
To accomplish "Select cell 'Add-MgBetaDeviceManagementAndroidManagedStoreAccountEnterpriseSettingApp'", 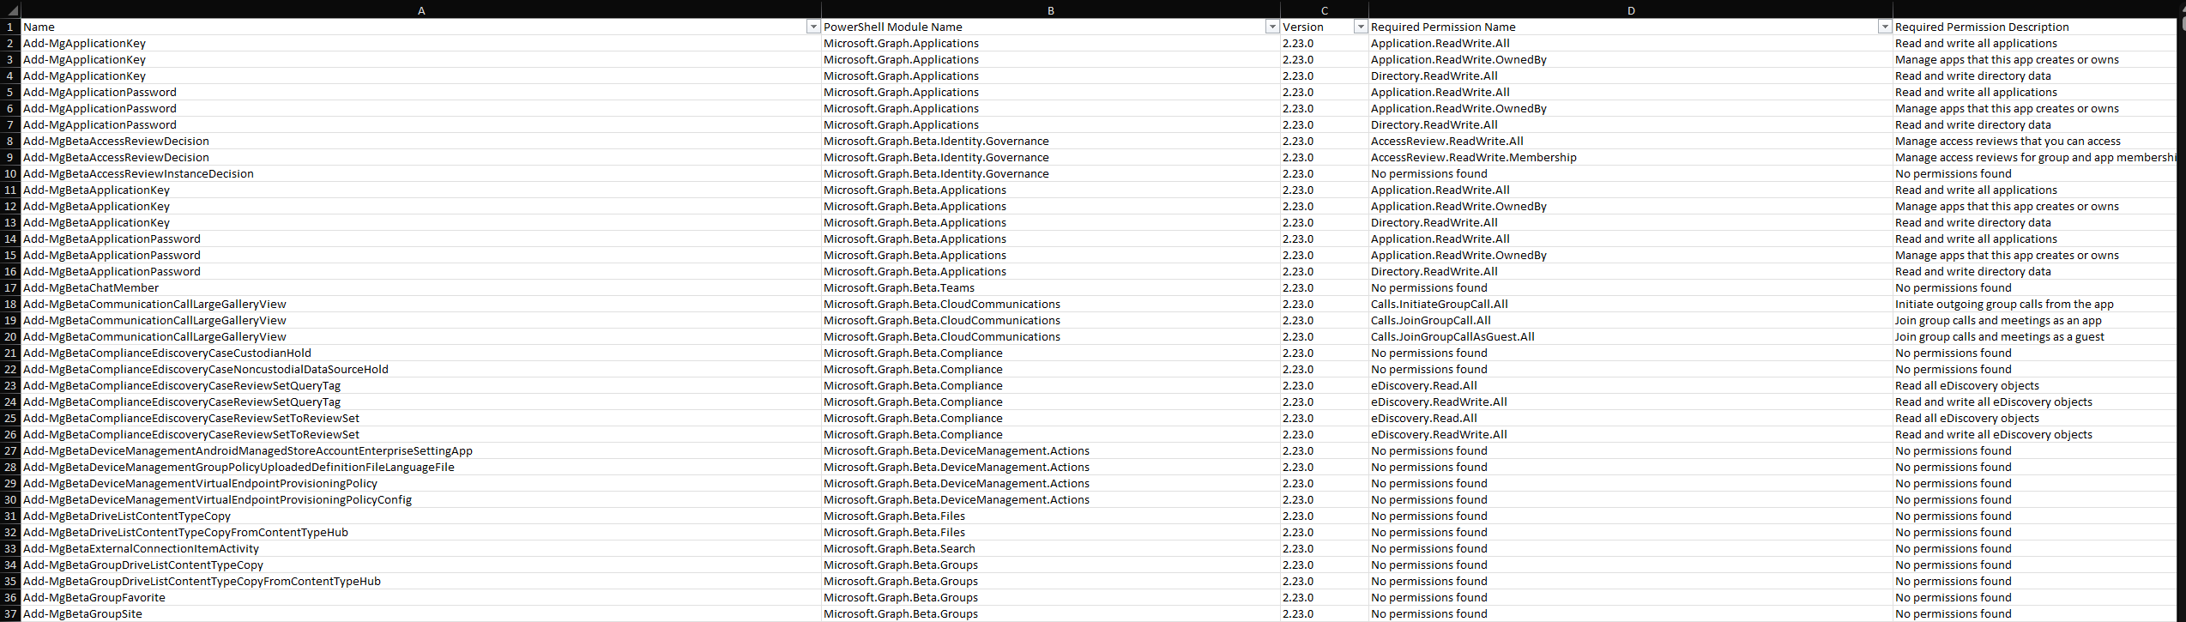I will pos(421,451).
